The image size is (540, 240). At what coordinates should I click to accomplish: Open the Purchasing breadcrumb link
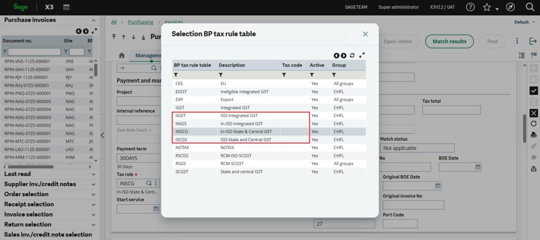pos(140,22)
